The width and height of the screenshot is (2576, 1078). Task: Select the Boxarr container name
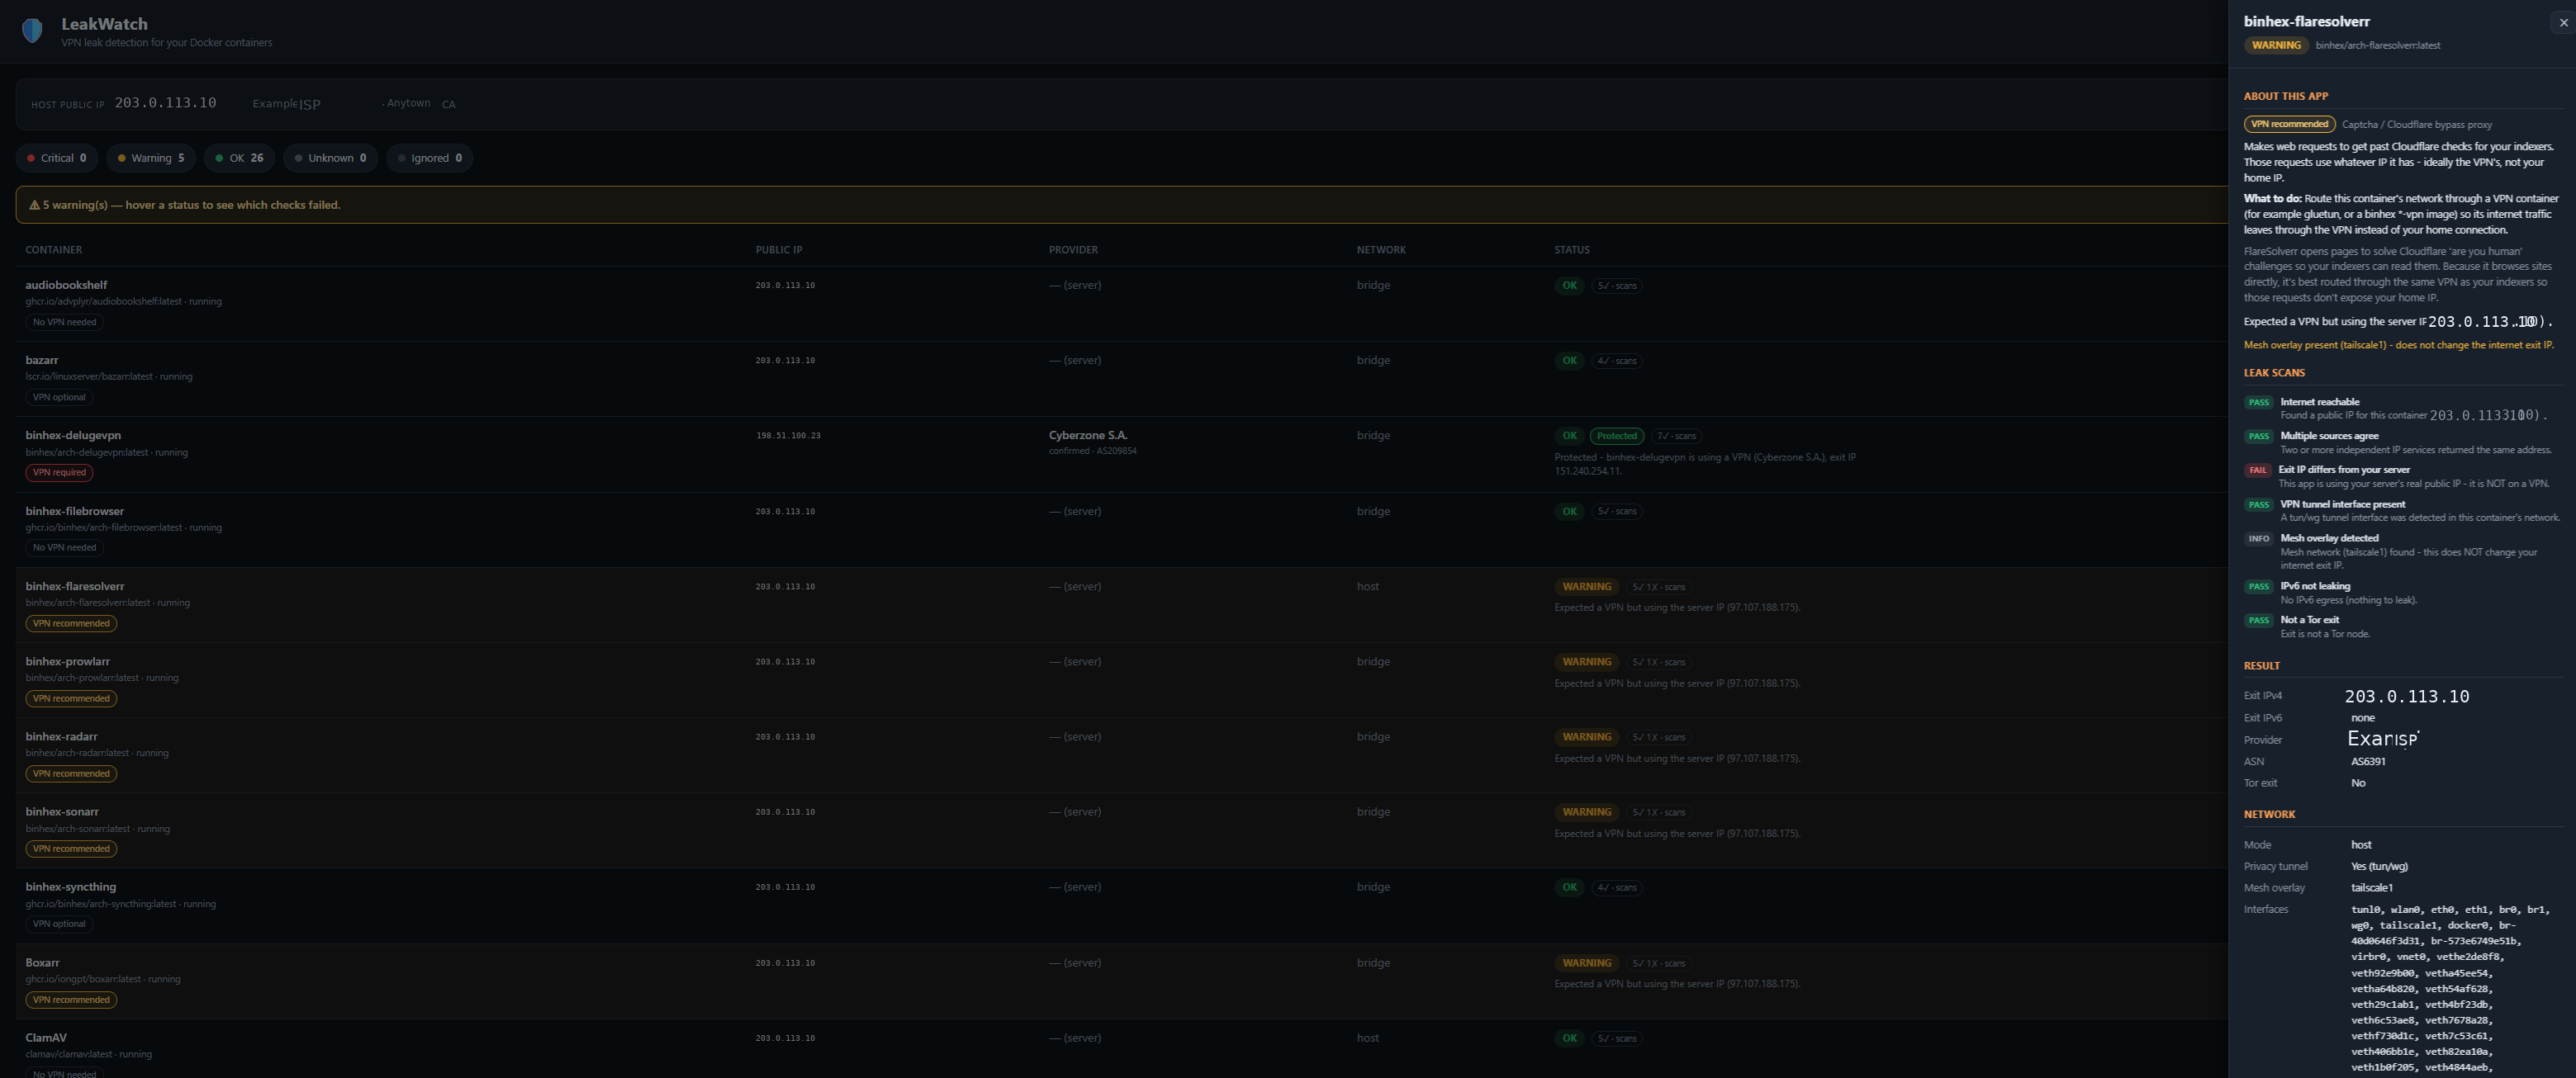pos(42,963)
